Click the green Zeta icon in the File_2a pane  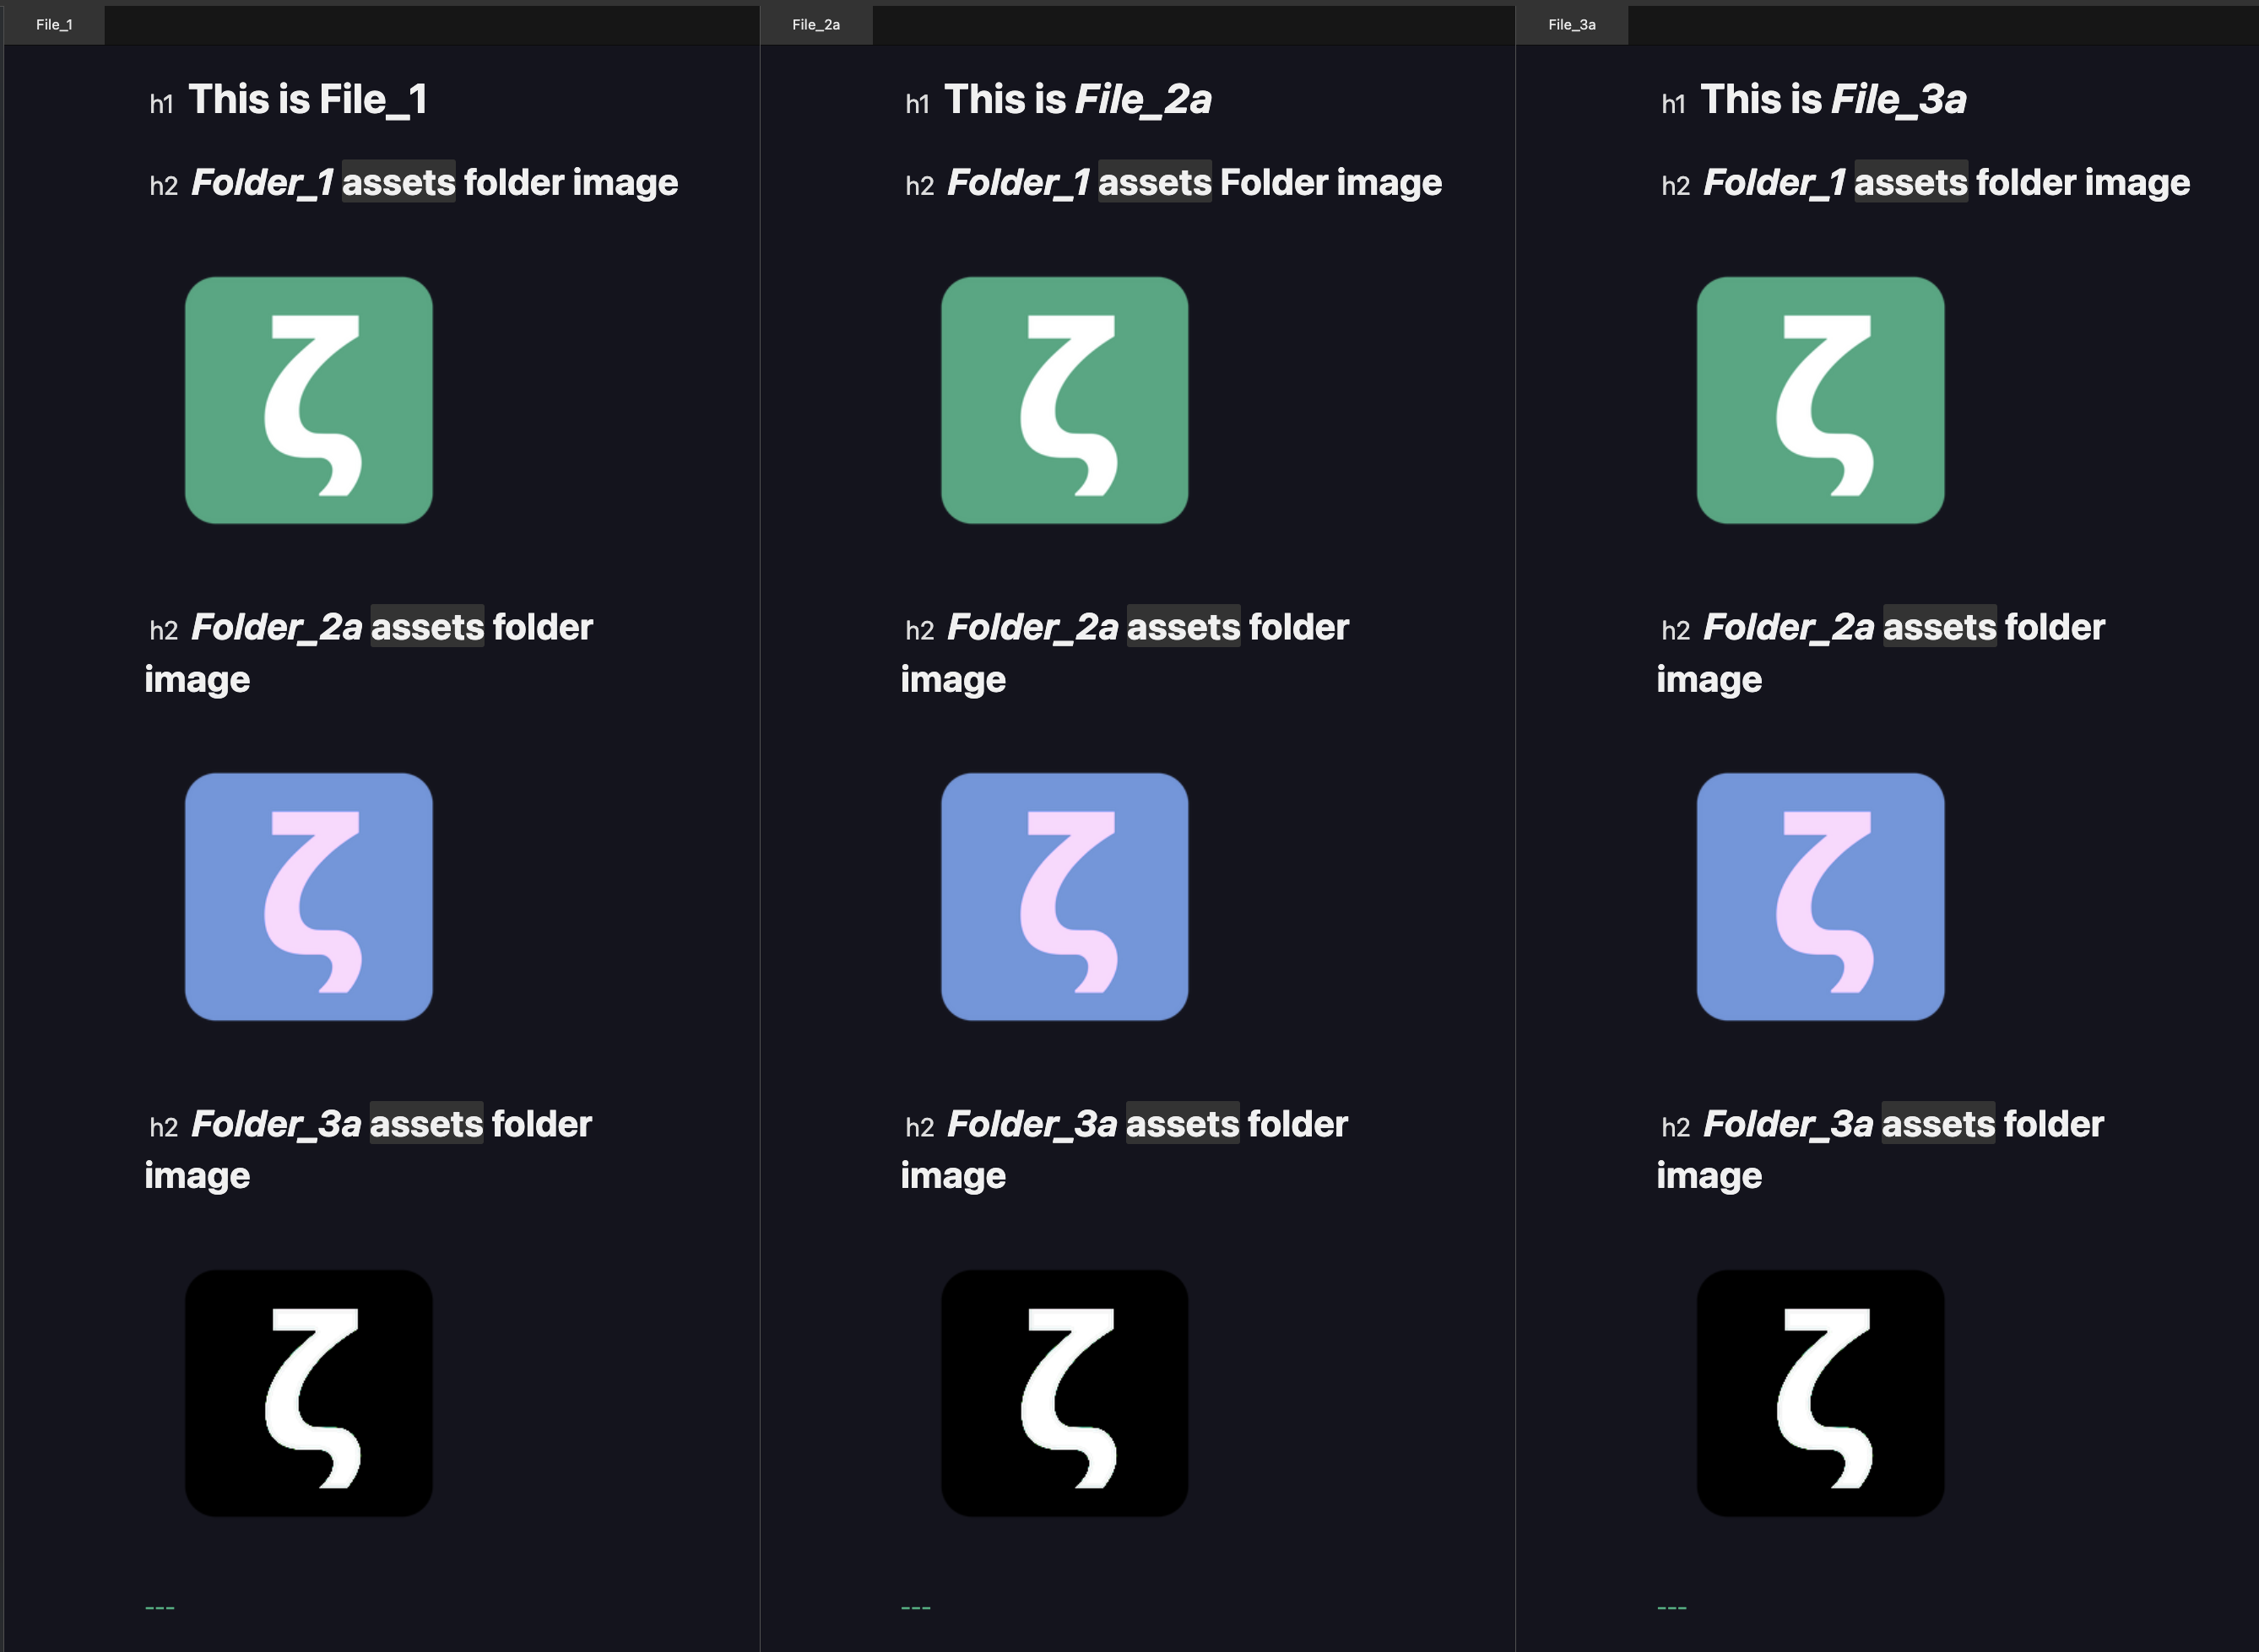(x=1064, y=399)
